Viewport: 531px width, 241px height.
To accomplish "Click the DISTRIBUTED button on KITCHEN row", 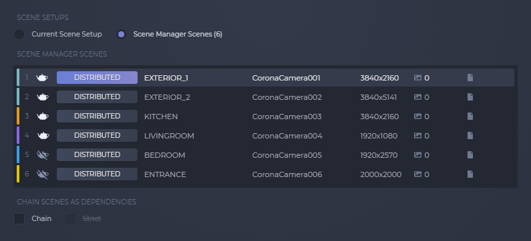I will point(98,116).
